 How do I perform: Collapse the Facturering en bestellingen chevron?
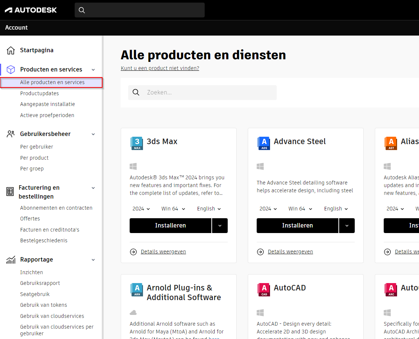click(x=93, y=188)
